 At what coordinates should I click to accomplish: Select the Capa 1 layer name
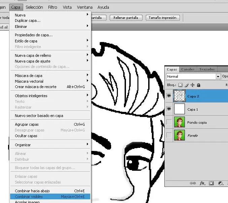tap(193, 110)
